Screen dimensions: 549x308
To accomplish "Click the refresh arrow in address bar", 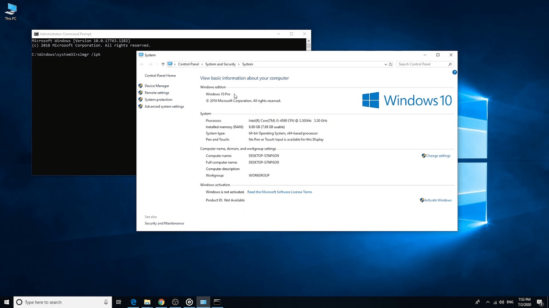I will [391, 64].
